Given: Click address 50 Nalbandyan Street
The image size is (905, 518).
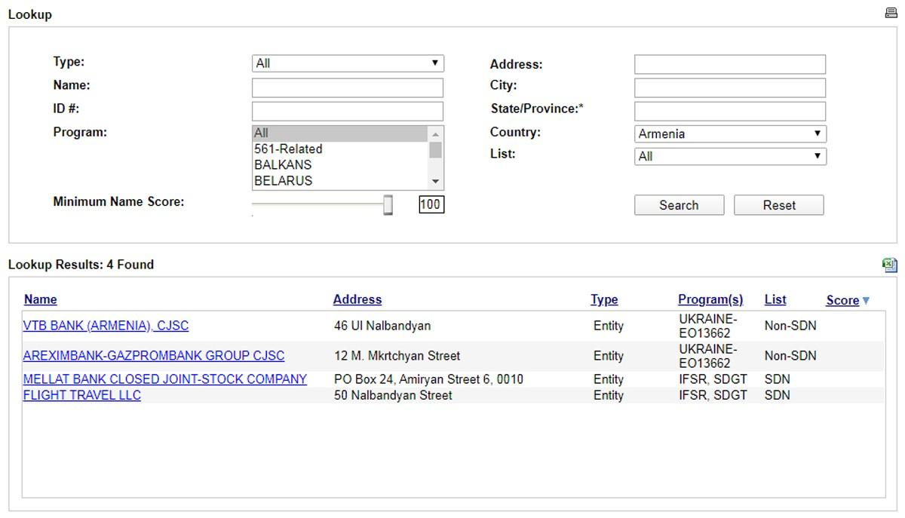Looking at the screenshot, I should 393,395.
